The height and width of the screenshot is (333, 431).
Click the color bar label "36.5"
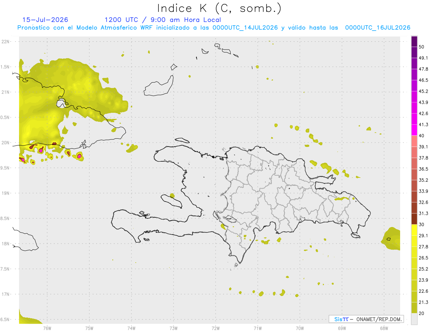click(x=424, y=169)
